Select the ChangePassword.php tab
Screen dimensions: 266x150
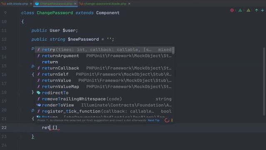tap(56, 4)
